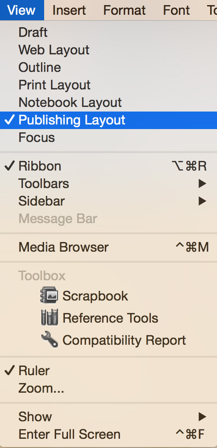Expand the Show submenu arrow

coord(202,417)
